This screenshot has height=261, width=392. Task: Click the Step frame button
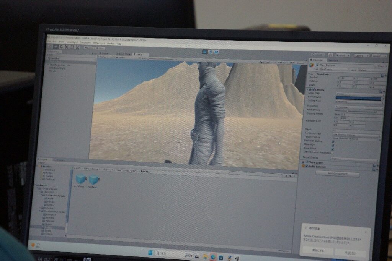tap(217, 52)
